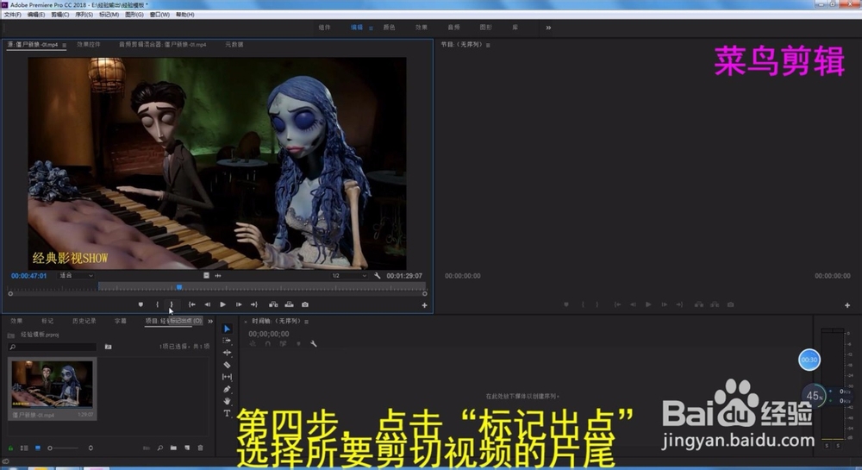Click the Mark Out button in Source monitor
Viewport: 862px width, 470px height.
click(x=172, y=304)
